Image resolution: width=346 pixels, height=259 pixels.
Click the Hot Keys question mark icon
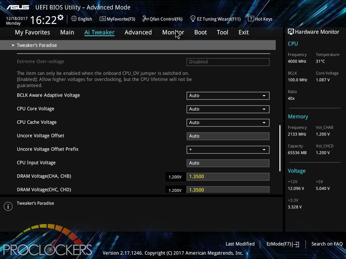click(x=251, y=19)
